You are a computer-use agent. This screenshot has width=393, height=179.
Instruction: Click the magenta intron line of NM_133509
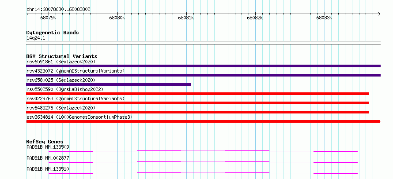pos(203,150)
